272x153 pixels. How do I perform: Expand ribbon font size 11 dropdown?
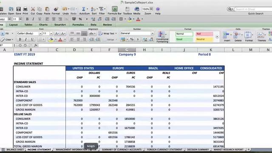(x=51, y=34)
